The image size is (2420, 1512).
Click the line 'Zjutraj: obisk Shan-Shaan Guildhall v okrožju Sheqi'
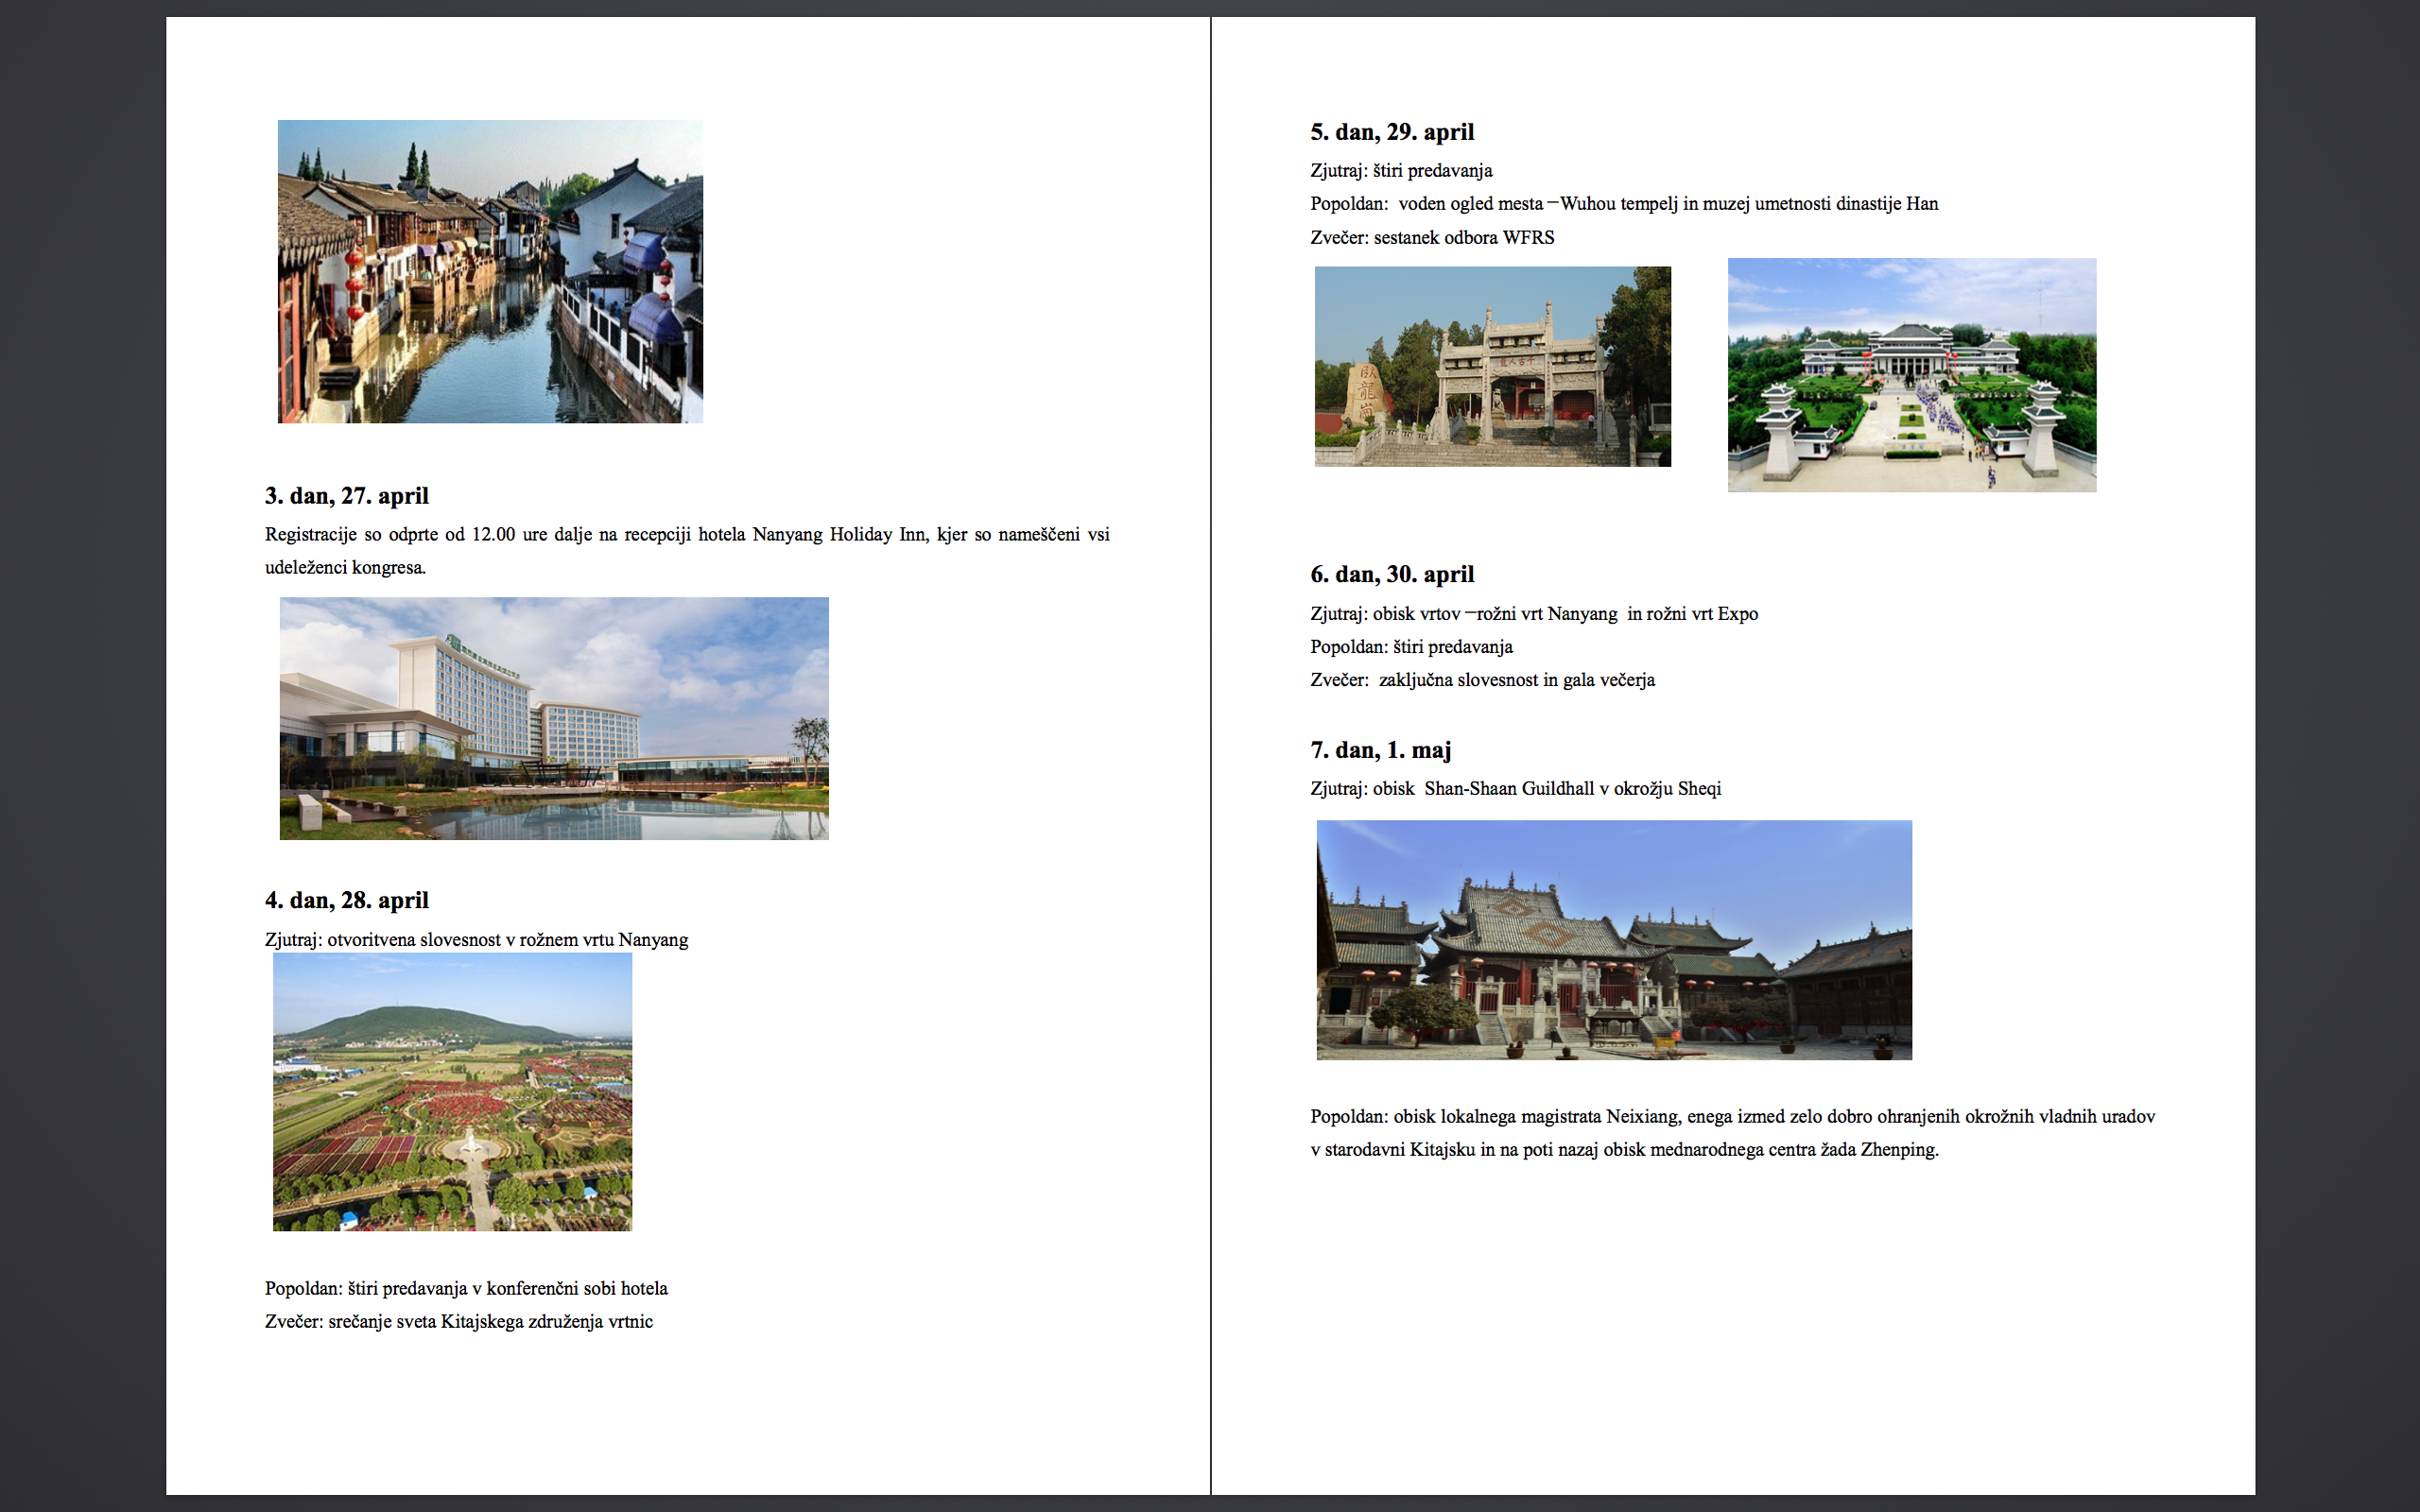(1515, 789)
